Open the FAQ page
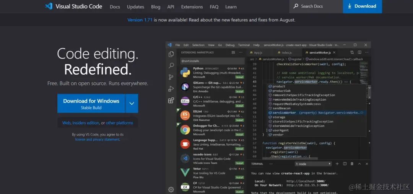413x194 pixels. tap(214, 7)
